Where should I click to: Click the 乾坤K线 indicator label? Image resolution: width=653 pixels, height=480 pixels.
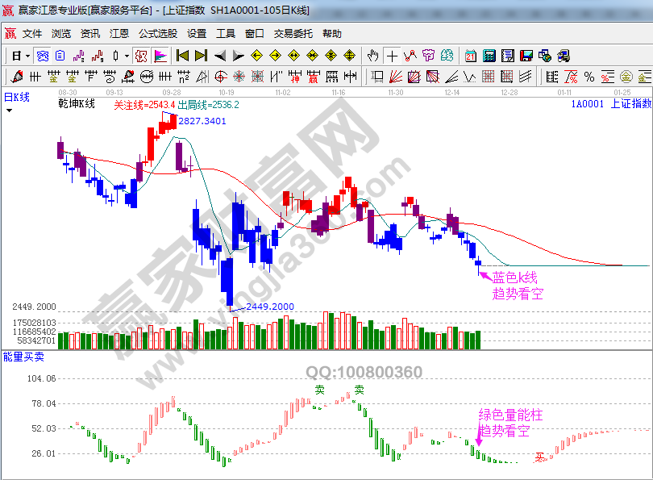(x=77, y=103)
